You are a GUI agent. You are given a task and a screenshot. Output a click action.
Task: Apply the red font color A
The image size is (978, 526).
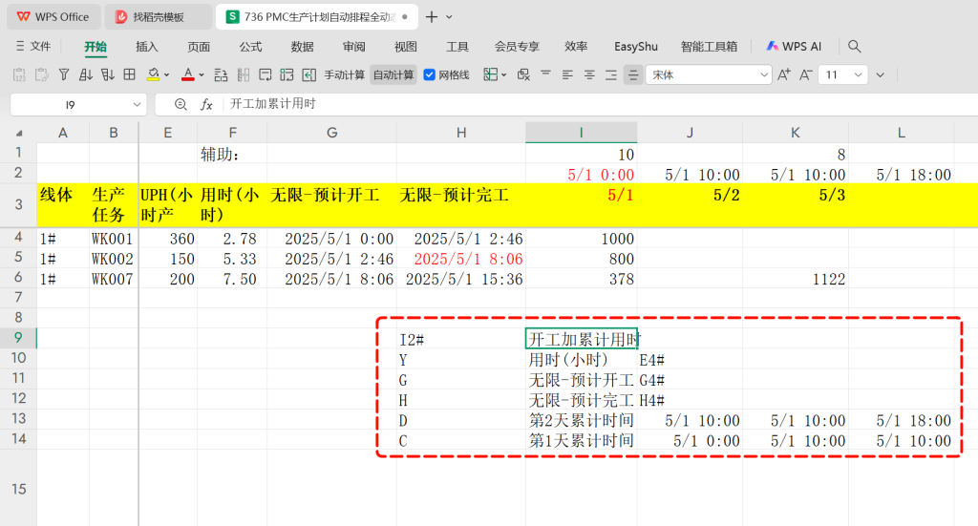(188, 74)
